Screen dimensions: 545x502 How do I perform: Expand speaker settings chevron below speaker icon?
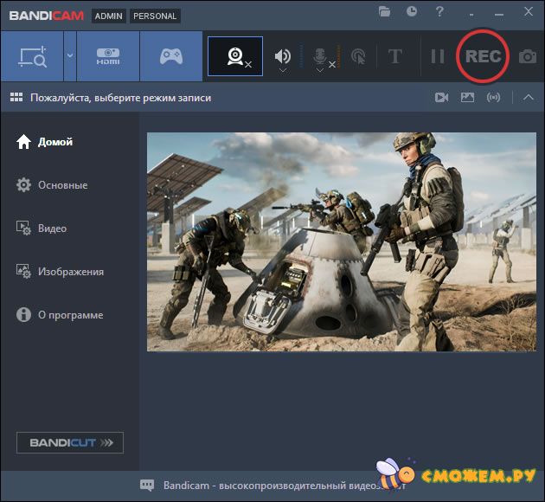tap(283, 71)
